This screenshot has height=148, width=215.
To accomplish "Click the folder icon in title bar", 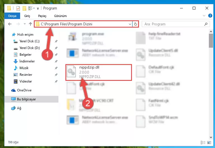I will (x=9, y=8).
